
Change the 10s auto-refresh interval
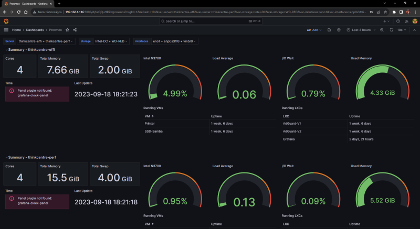[402, 30]
